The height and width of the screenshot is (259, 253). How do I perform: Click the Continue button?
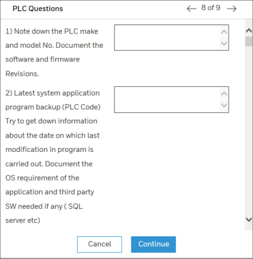153,245
